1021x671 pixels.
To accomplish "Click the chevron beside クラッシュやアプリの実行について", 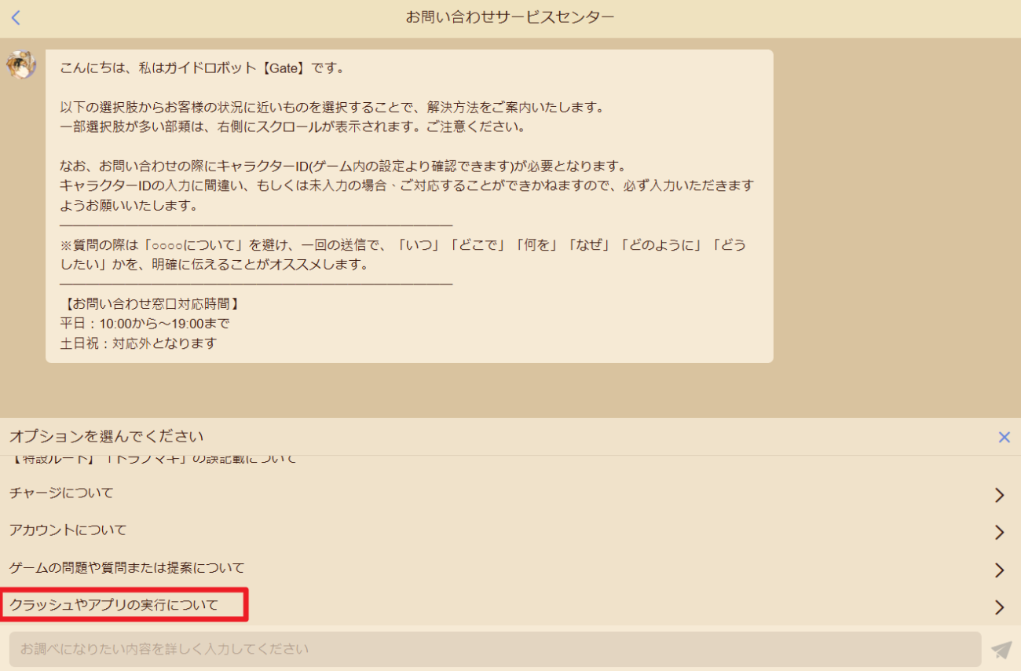I will [999, 607].
